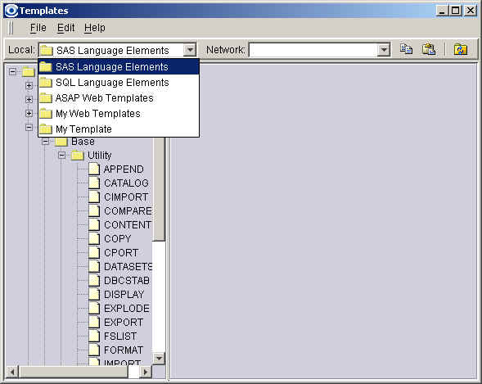Click the FORMAT document icon
Image resolution: width=482 pixels, height=384 pixels.
tap(94, 350)
